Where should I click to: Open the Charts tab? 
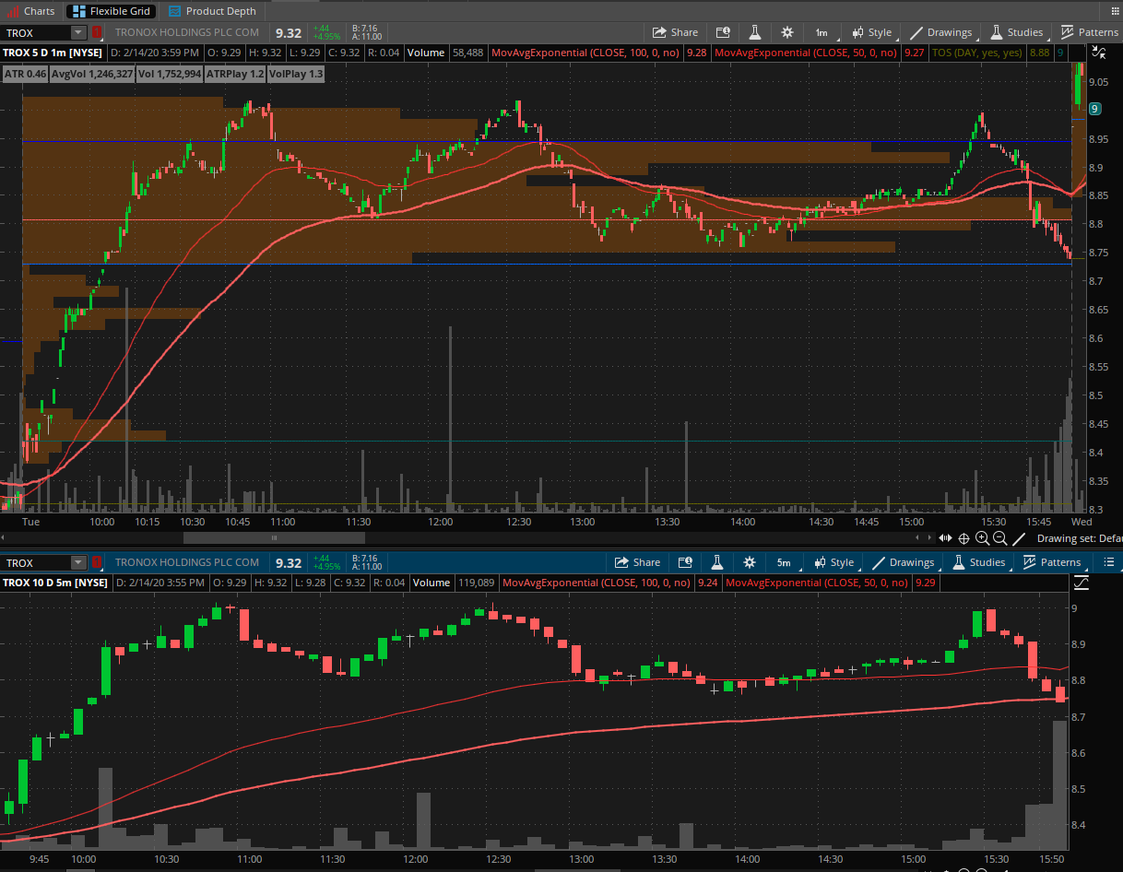coord(31,11)
